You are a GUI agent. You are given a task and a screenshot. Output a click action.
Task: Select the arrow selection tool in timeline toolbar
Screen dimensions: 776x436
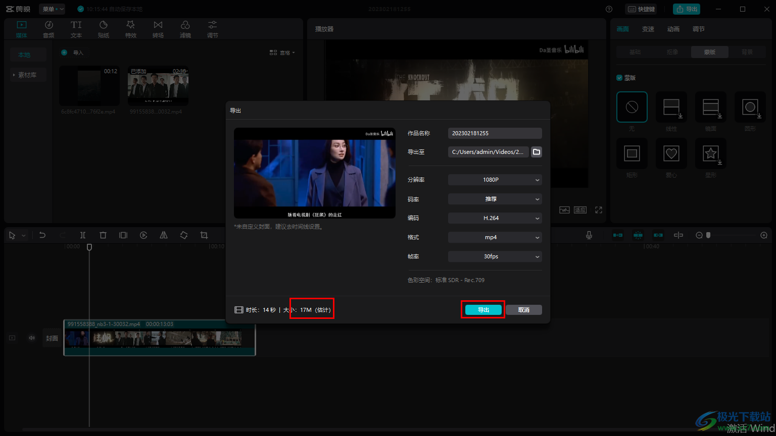point(12,235)
